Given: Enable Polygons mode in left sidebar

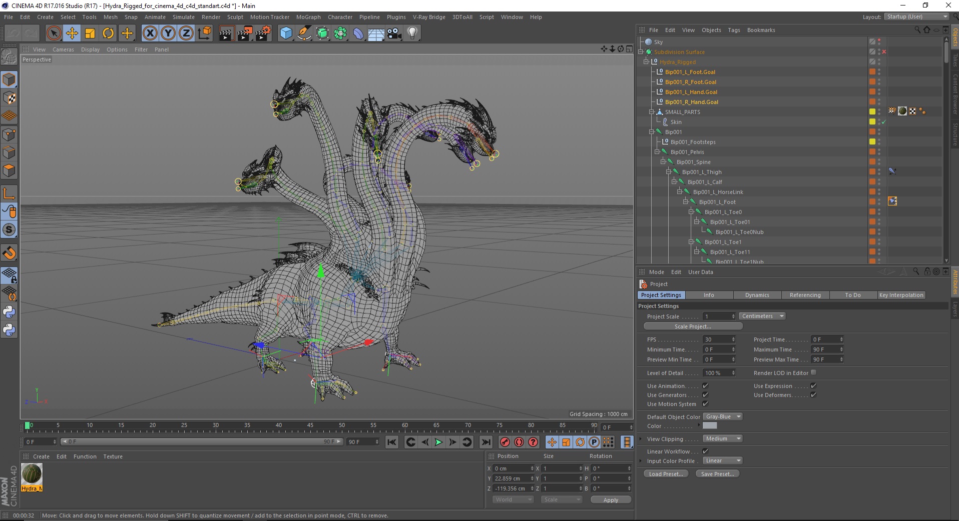Looking at the screenshot, I should tap(9, 170).
